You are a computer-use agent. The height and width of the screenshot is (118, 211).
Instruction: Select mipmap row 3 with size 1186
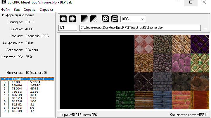pos(27,92)
